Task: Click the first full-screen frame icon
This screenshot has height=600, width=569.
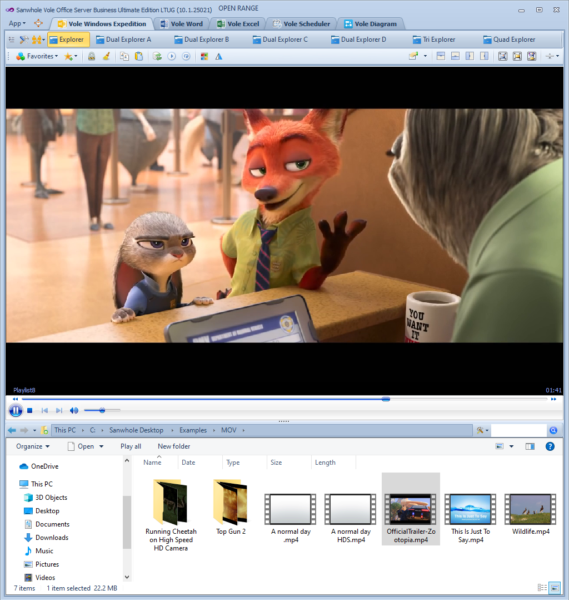Action: point(503,56)
